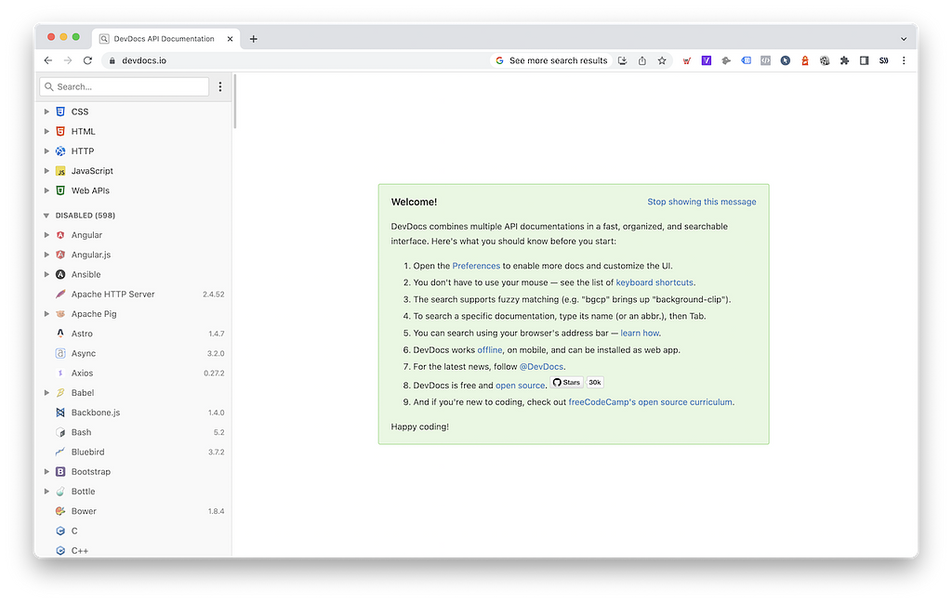Select the HTML docs icon
Image resolution: width=952 pixels, height=603 pixels.
click(x=60, y=131)
